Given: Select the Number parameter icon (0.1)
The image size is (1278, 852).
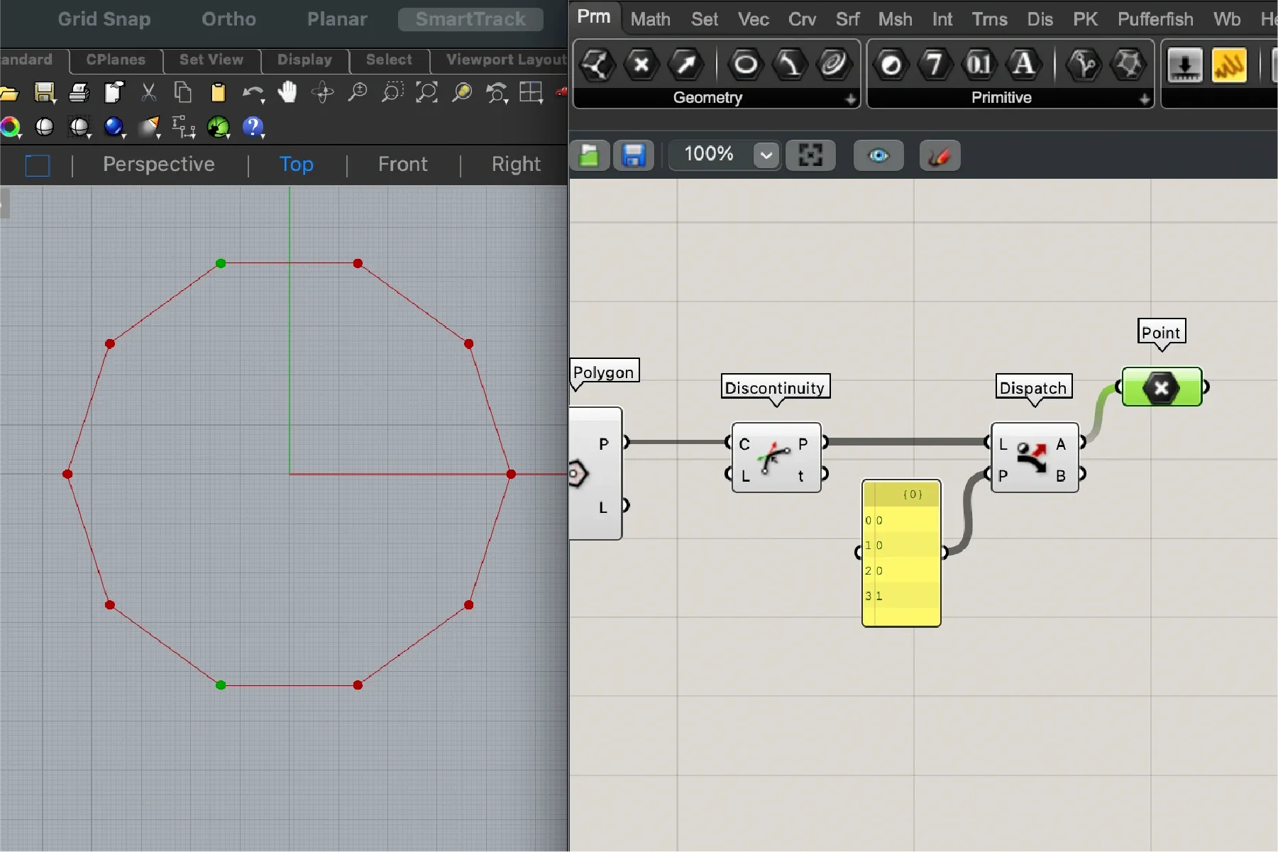Looking at the screenshot, I should (x=979, y=65).
